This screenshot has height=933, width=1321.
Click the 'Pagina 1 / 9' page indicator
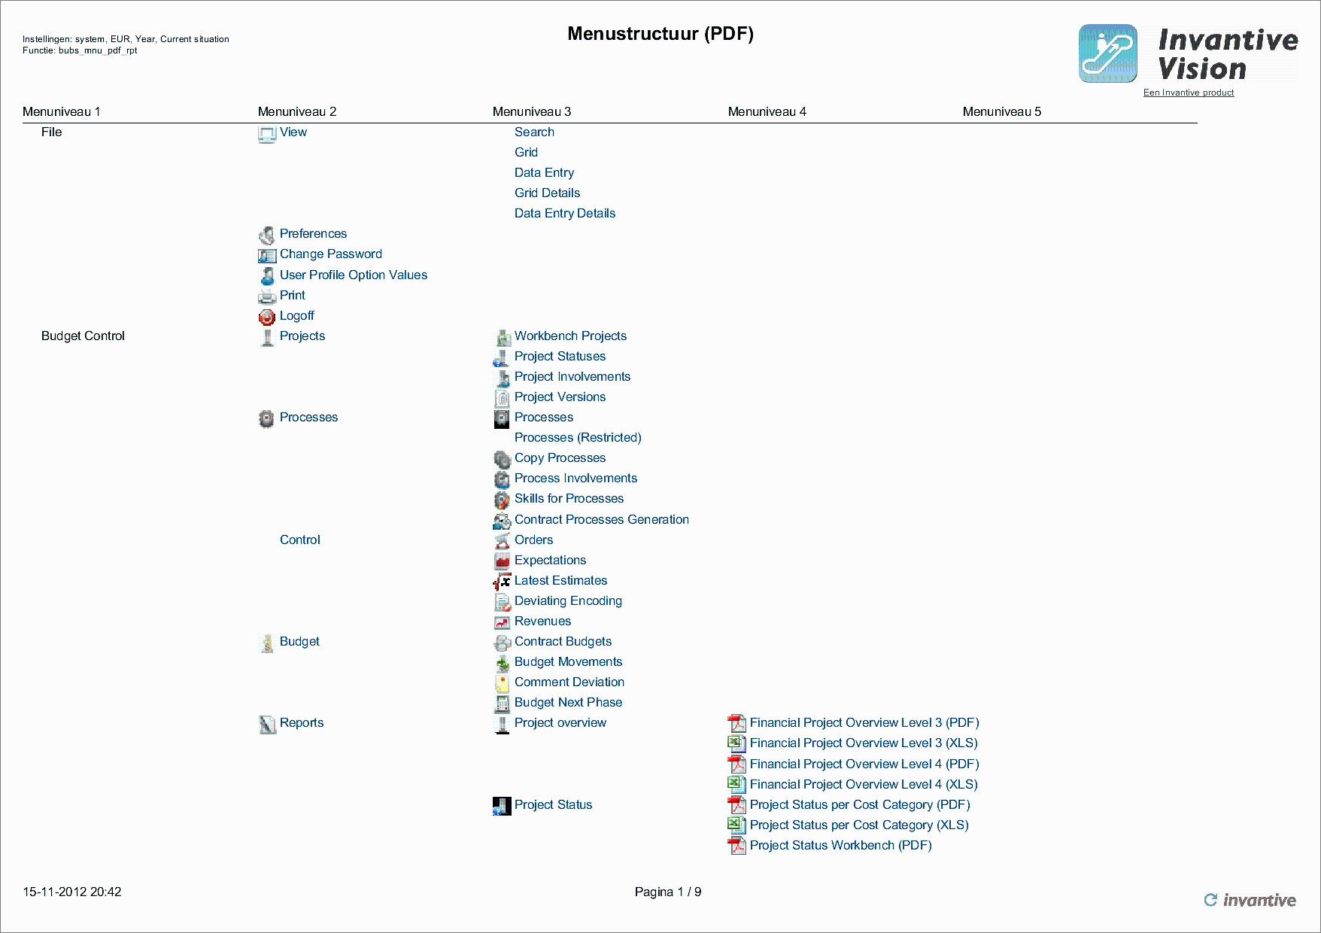tap(668, 892)
